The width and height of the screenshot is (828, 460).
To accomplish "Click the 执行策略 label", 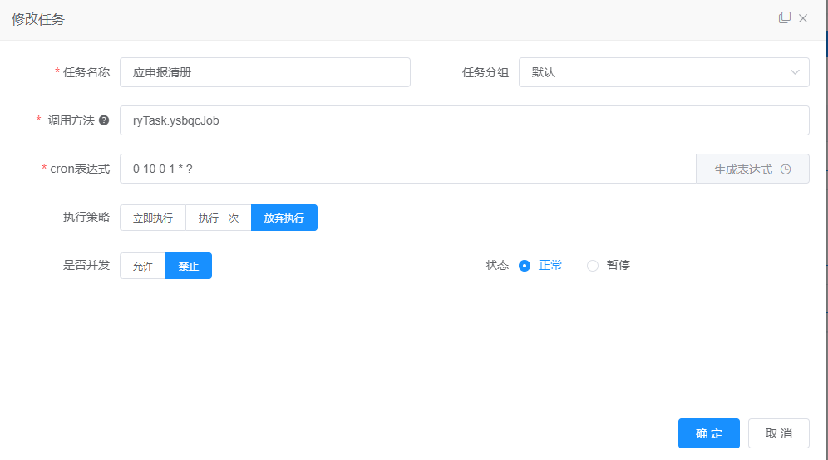I will click(x=86, y=217).
